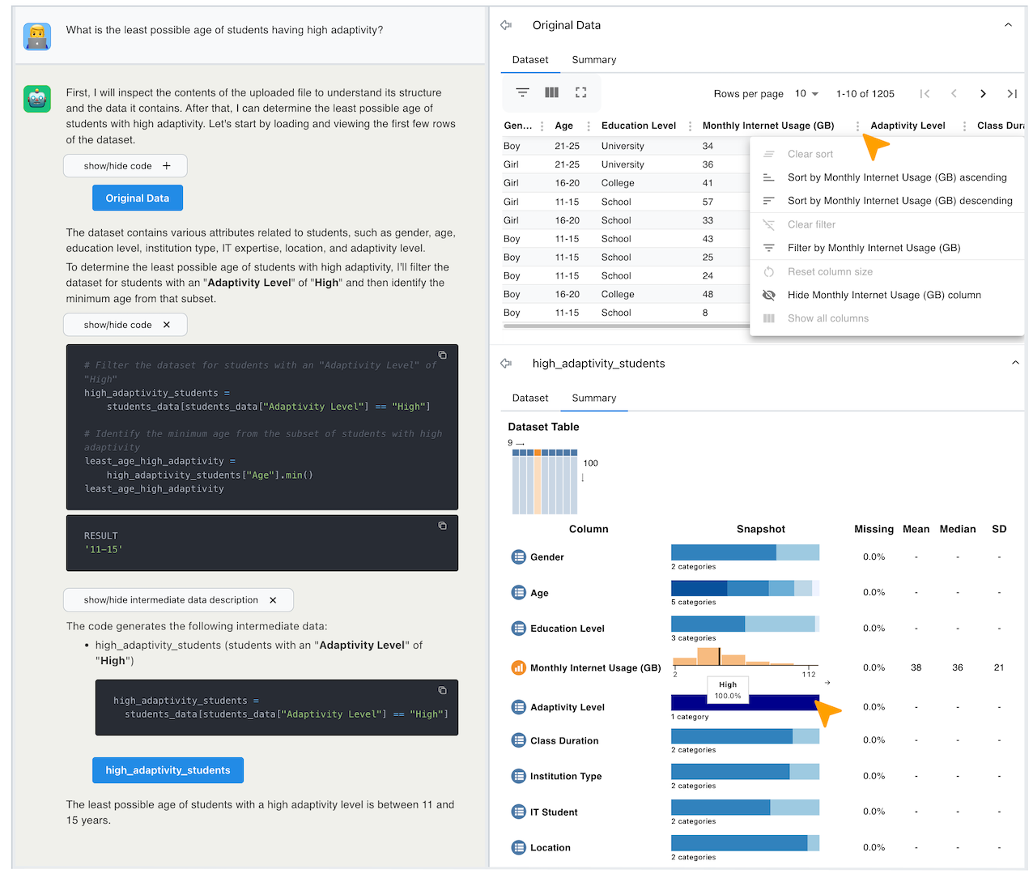Toggle show/hide intermediate data description
The image size is (1033, 878).
point(178,600)
